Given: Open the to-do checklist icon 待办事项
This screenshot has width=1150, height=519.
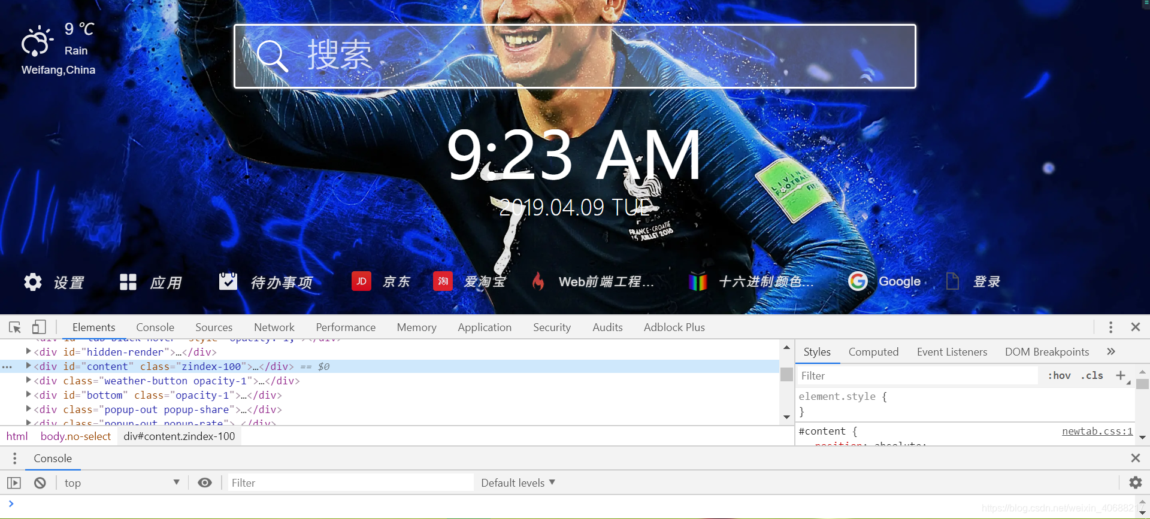Looking at the screenshot, I should point(228,281).
